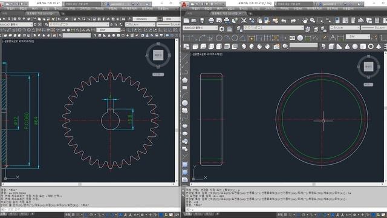Click the Plot printer icon in right window

tap(211, 21)
